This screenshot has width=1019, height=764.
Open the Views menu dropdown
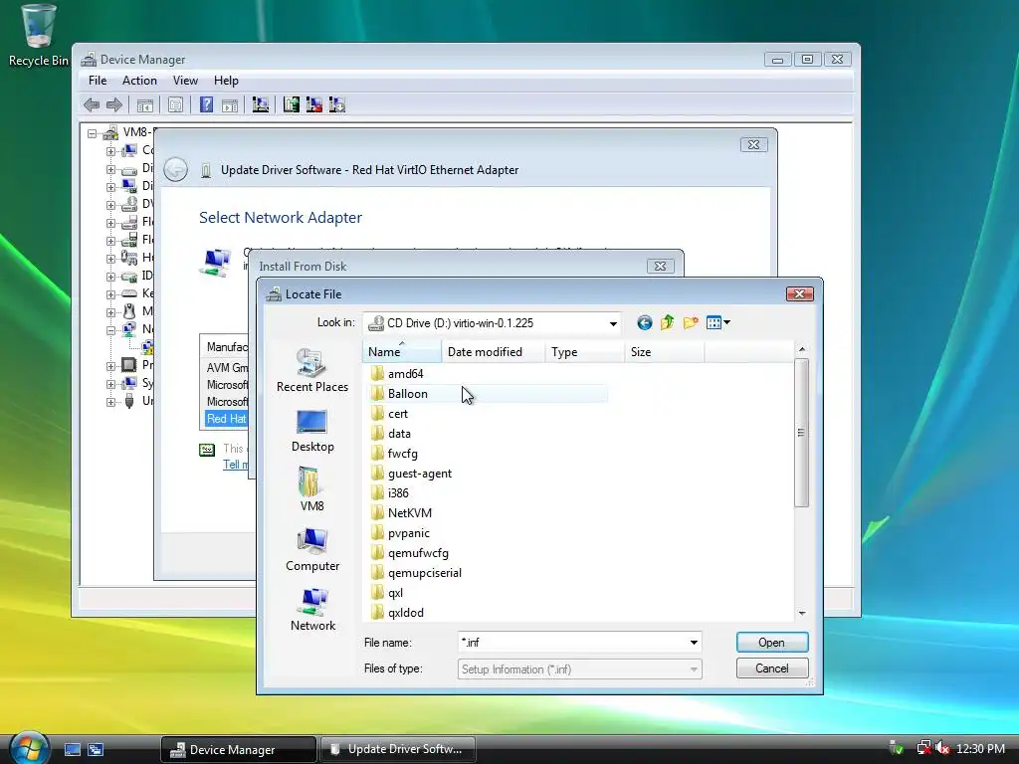coord(718,322)
